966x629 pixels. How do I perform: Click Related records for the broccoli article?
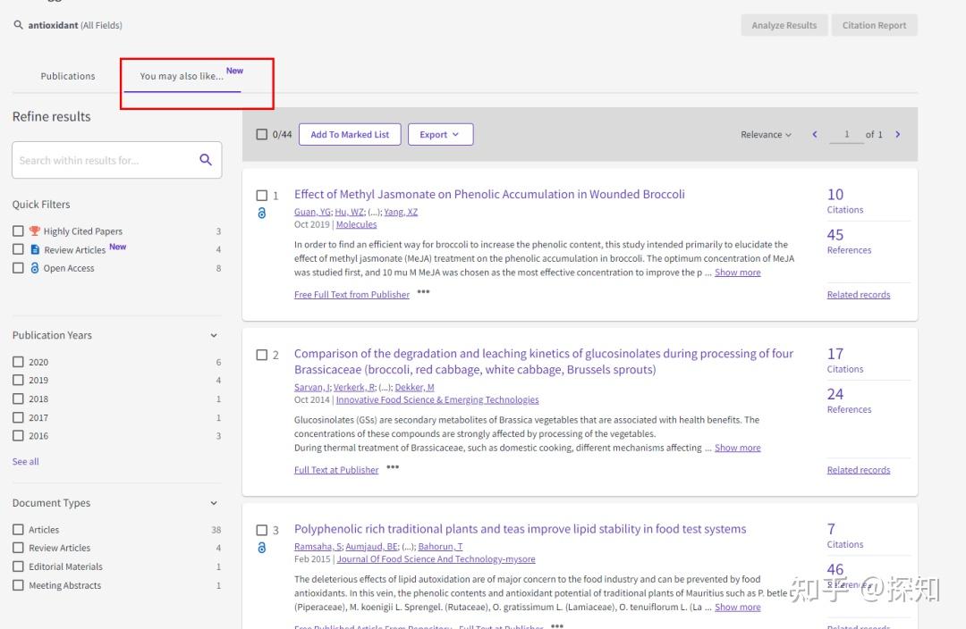tap(859, 294)
